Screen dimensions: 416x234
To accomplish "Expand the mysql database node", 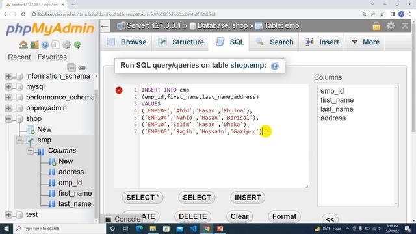I will tap(8, 87).
